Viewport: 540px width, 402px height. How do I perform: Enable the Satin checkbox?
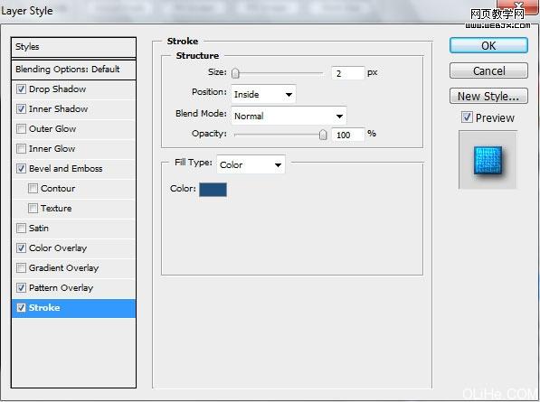coord(21,229)
